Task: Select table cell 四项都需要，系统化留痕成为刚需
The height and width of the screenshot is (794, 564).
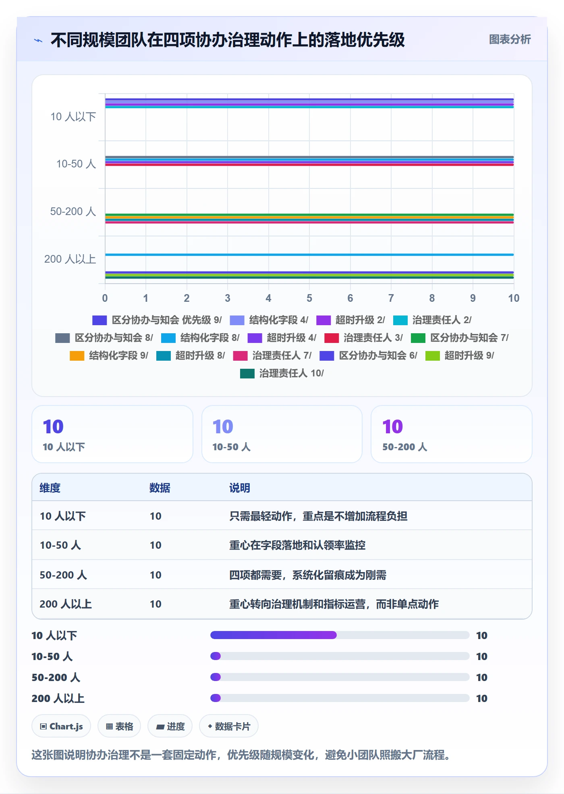Action: tap(308, 575)
